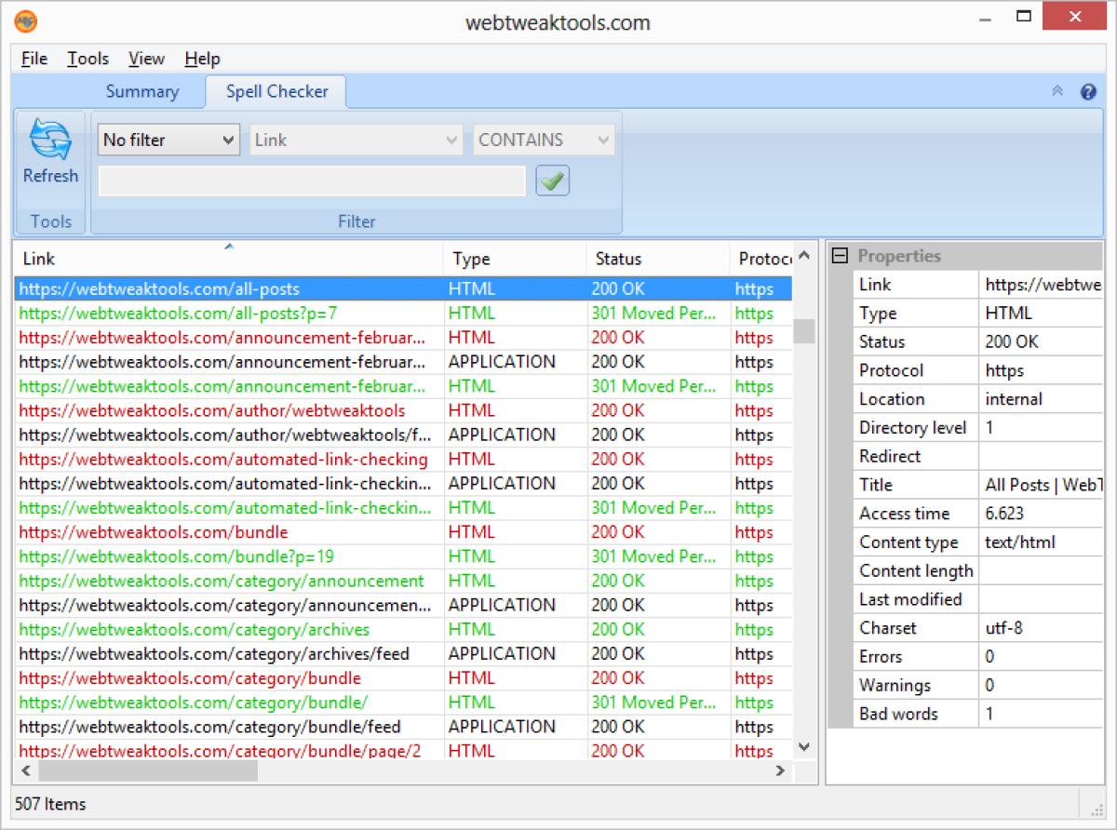1117x830 pixels.
Task: Collapse the ribbon with double chevron icon
Action: coord(1057,91)
